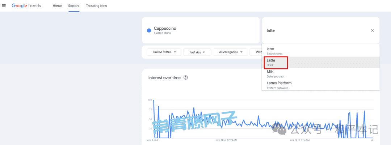Select the 'Milk' Dairy product suggestion
This screenshot has height=145, width=391.
tap(321, 74)
